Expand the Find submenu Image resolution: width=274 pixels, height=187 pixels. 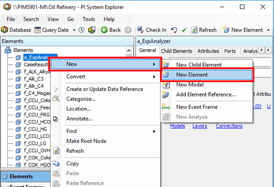154,131
